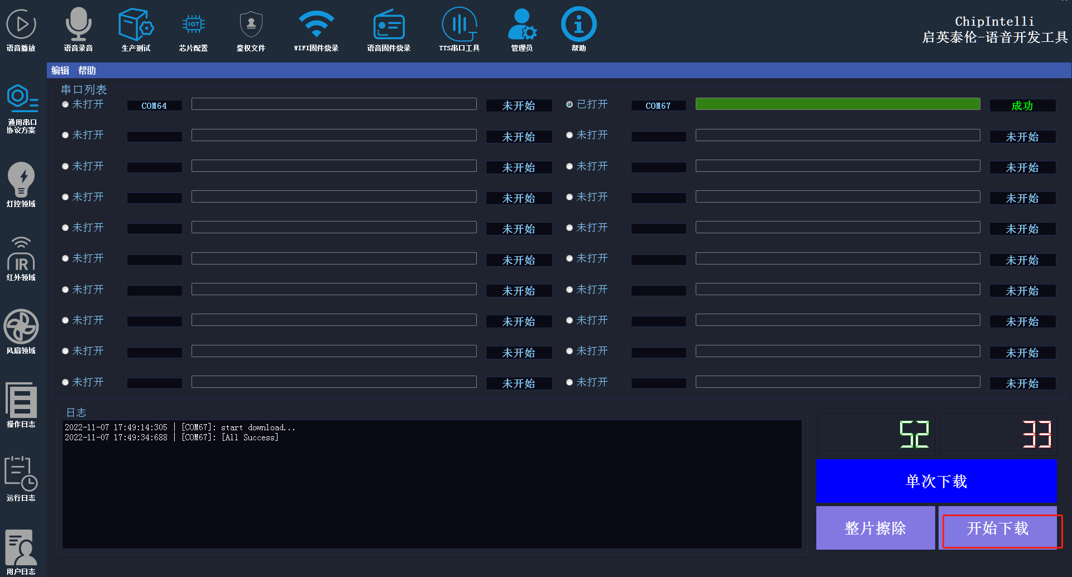Open second-row right empty port selector

click(659, 136)
